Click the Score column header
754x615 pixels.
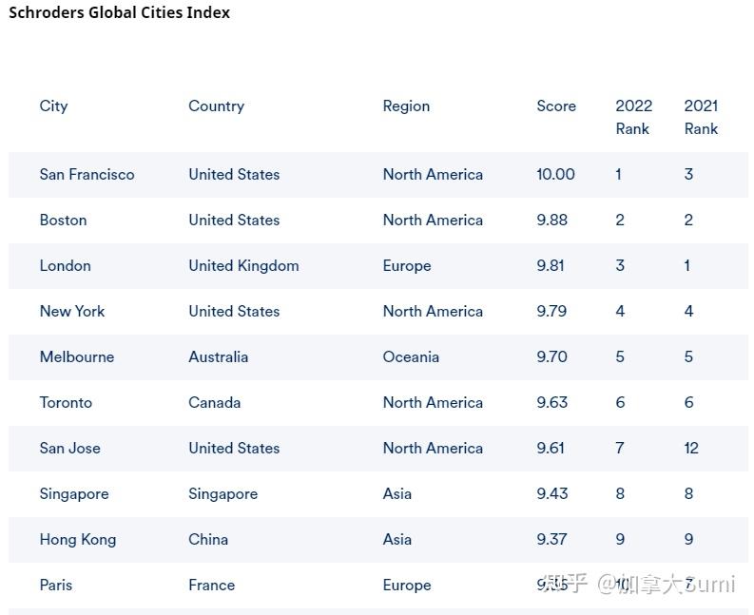tap(556, 106)
